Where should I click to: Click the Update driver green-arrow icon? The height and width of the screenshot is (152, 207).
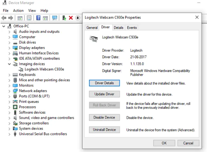(64, 18)
